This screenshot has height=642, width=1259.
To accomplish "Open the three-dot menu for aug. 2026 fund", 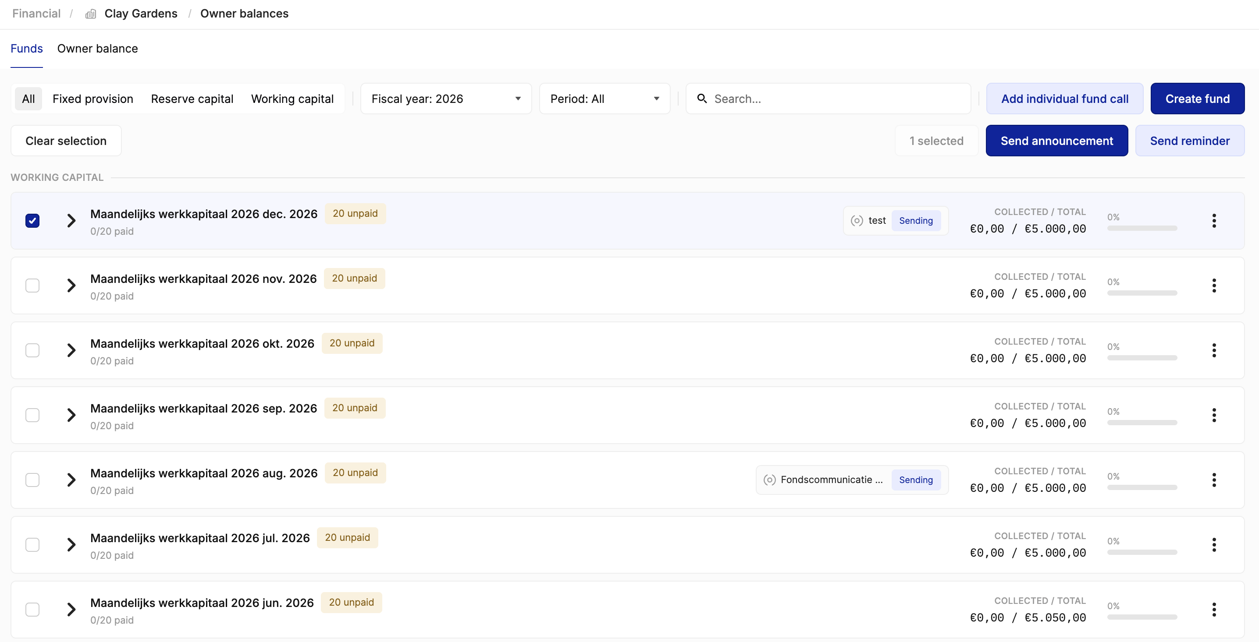I will point(1214,480).
